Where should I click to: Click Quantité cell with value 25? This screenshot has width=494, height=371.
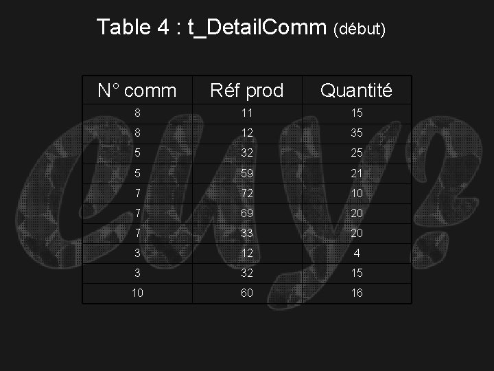(x=357, y=153)
